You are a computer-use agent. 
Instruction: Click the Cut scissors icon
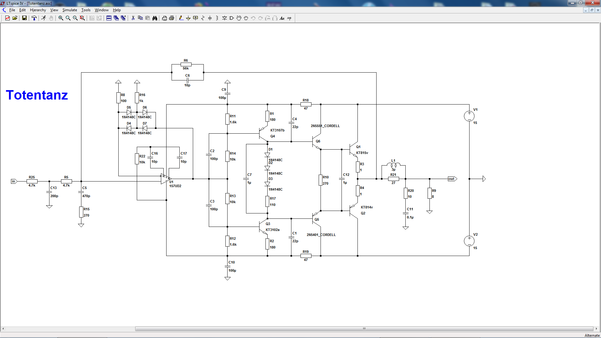(x=133, y=18)
